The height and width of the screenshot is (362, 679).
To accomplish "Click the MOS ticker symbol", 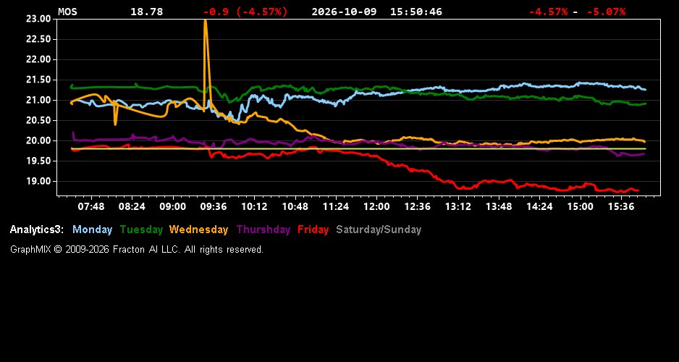I will click(x=67, y=12).
